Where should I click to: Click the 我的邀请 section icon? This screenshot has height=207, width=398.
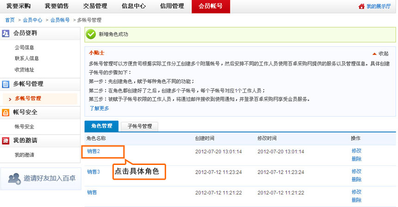(x=6, y=140)
